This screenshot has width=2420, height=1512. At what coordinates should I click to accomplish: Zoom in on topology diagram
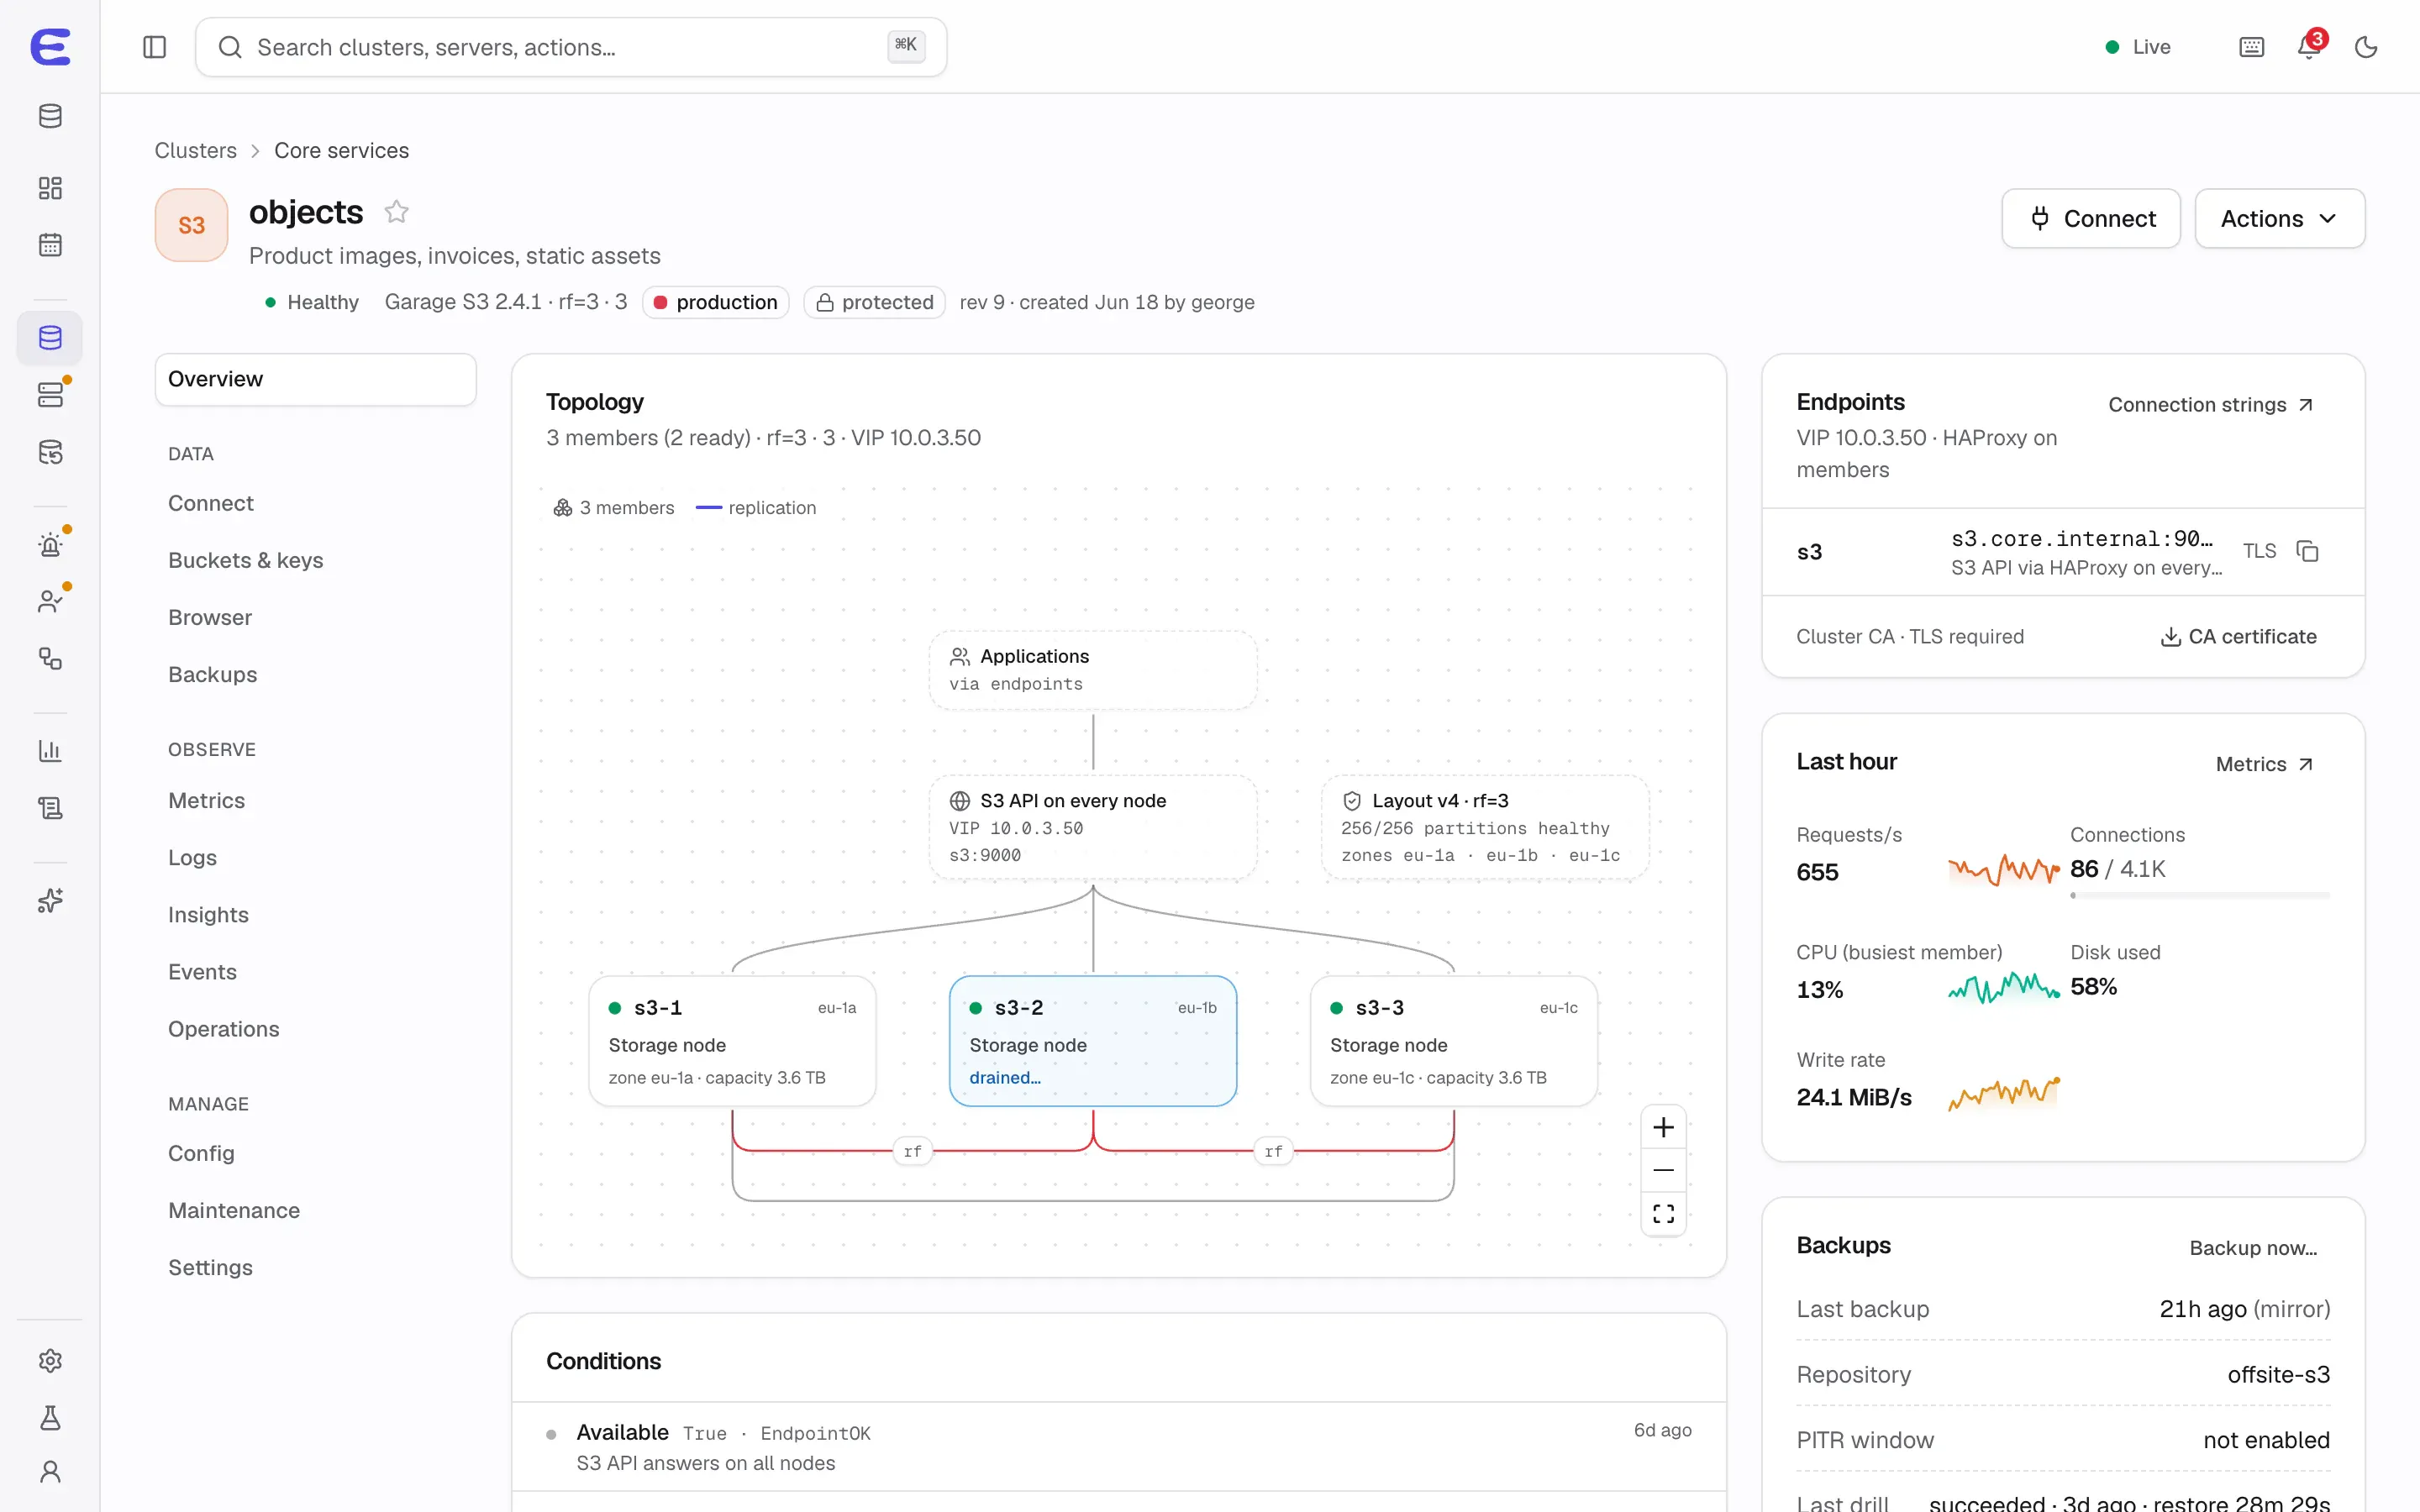pos(1663,1127)
